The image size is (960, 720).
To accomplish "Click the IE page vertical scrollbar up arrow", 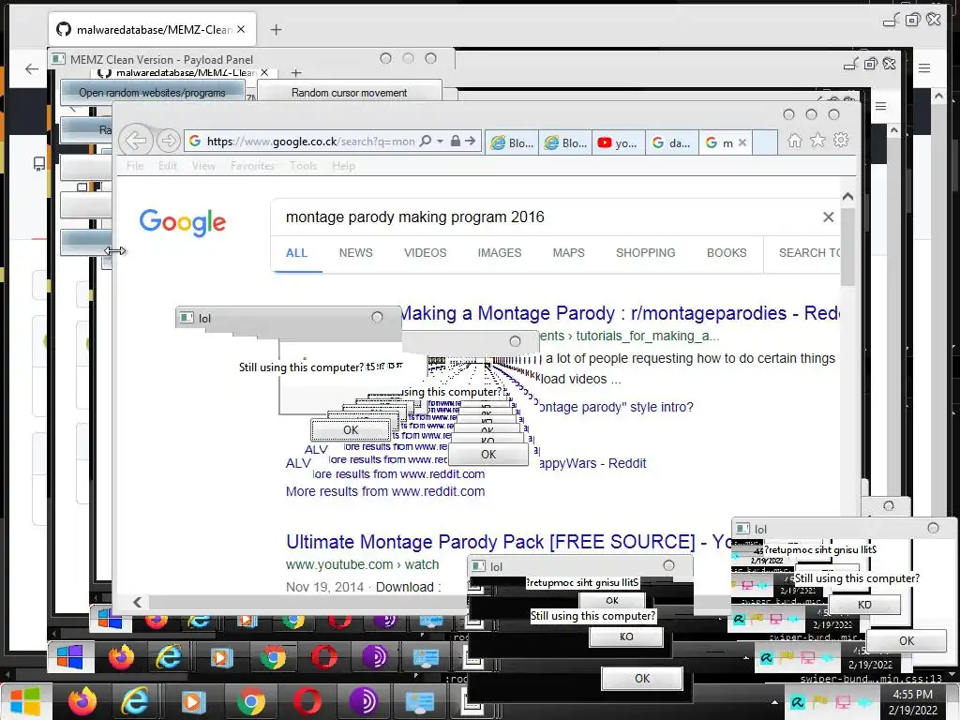I will (847, 197).
